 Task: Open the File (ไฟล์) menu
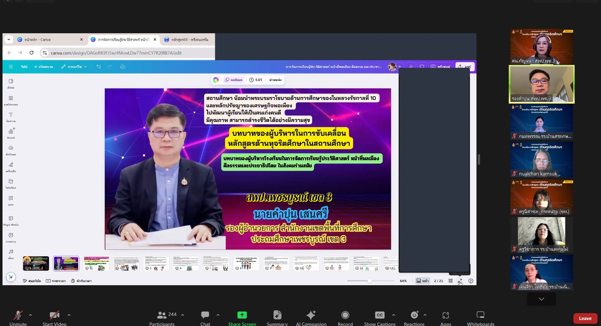(x=24, y=67)
